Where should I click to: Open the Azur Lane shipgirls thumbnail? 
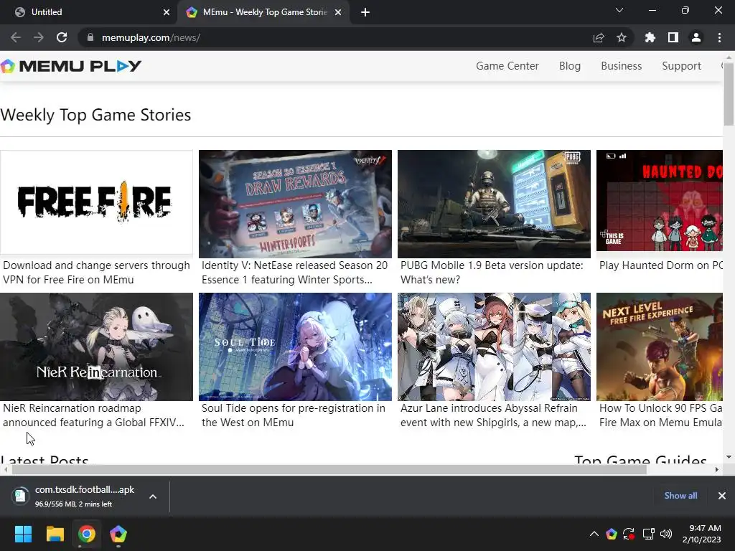point(494,347)
